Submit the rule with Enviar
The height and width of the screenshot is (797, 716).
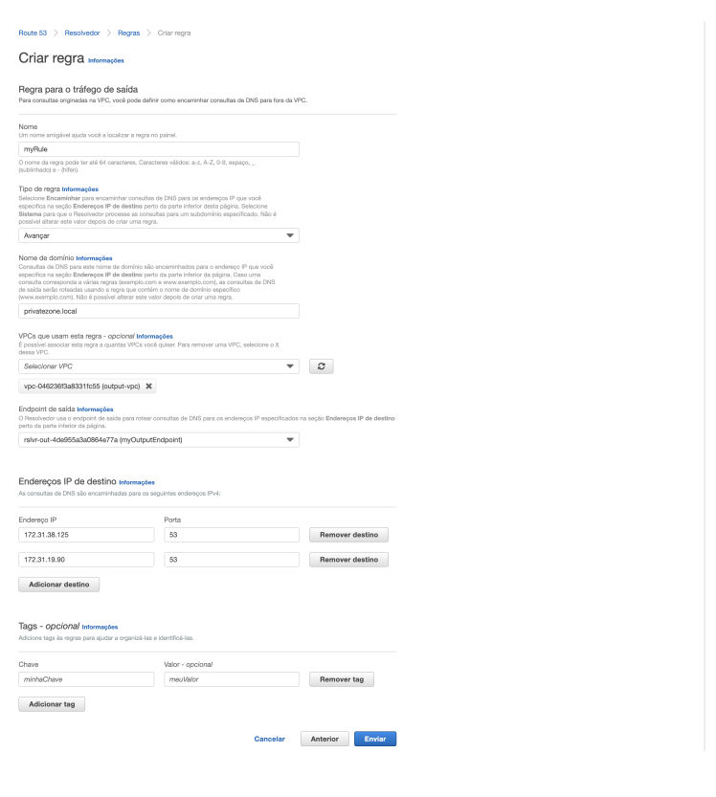(x=374, y=739)
